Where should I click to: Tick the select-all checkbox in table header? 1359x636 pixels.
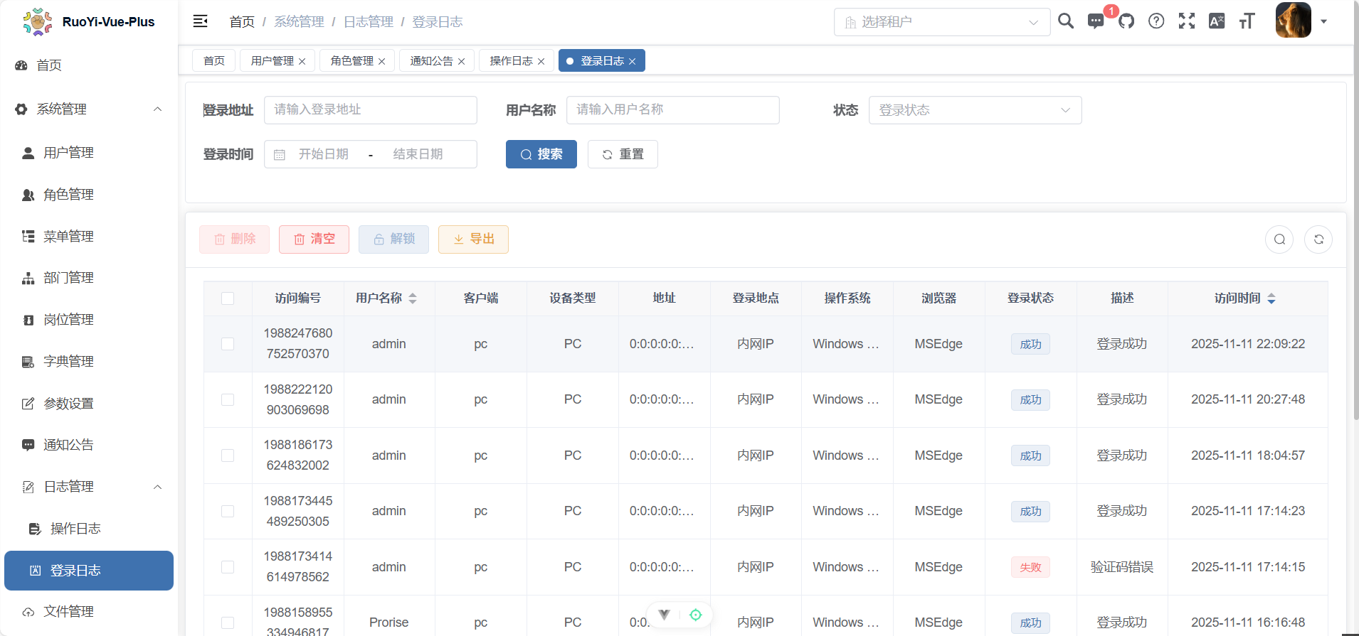(228, 298)
